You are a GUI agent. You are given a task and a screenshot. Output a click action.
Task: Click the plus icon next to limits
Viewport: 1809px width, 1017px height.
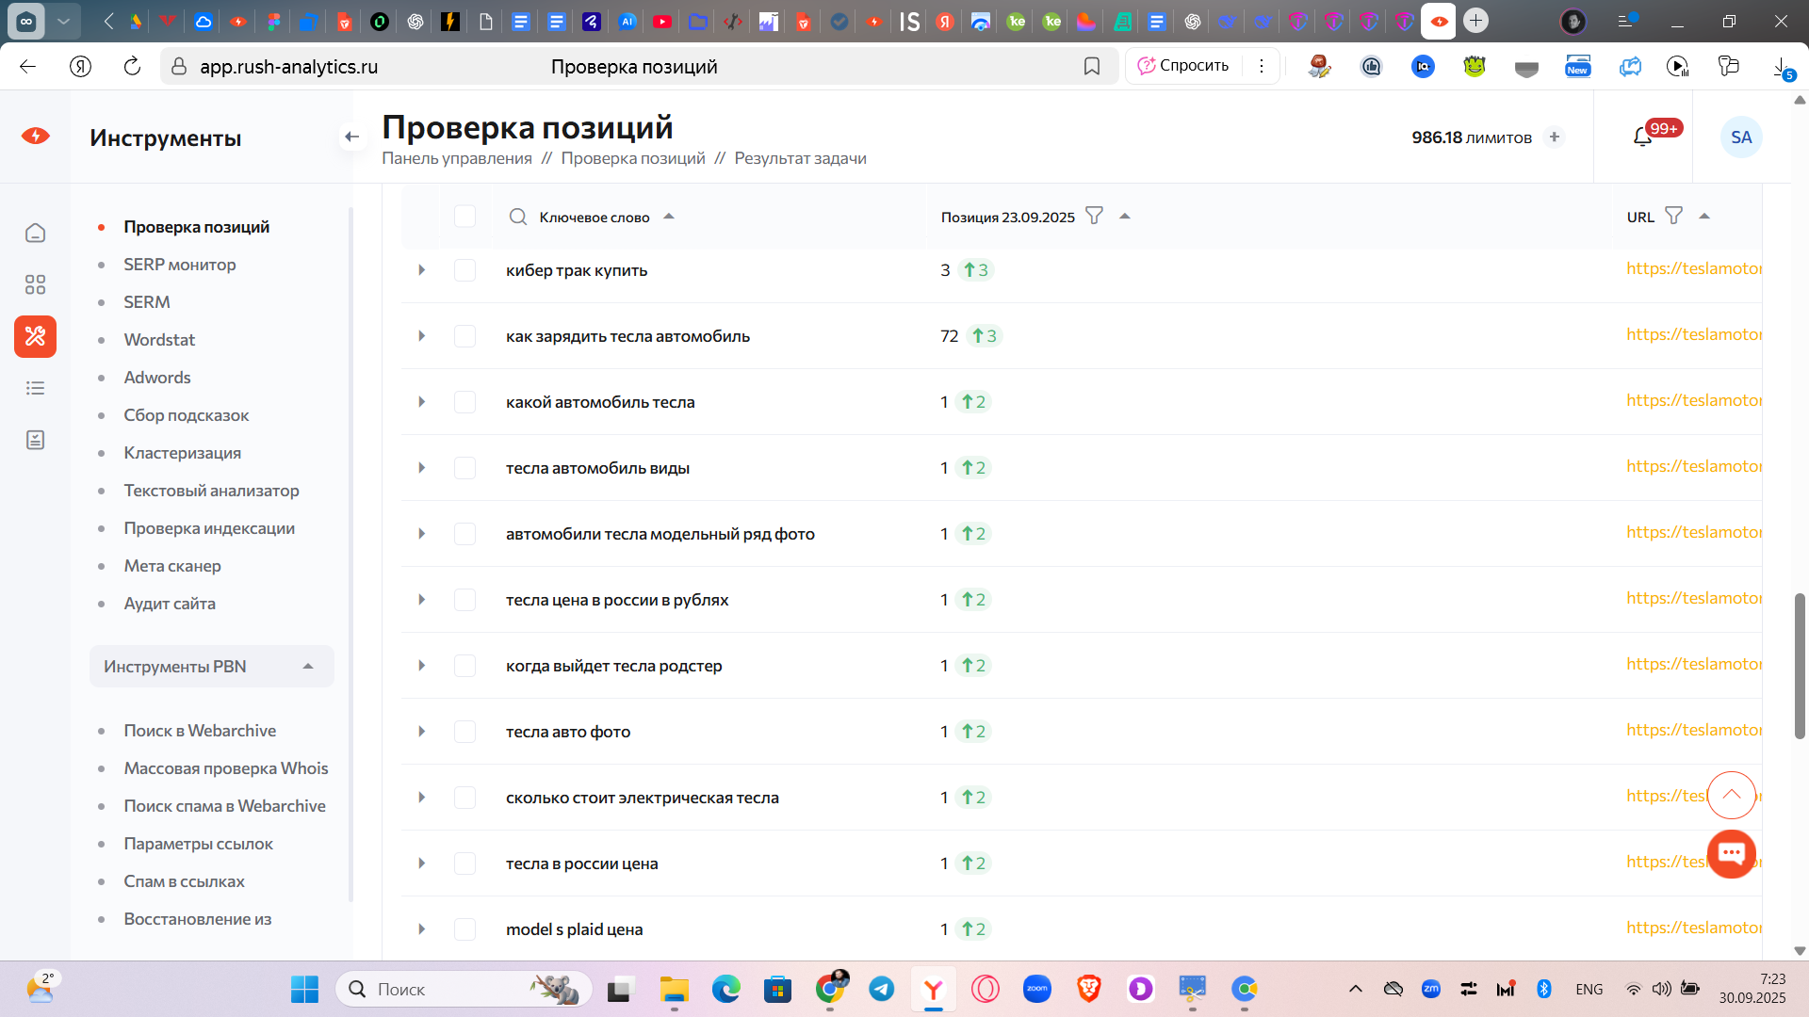1555,137
